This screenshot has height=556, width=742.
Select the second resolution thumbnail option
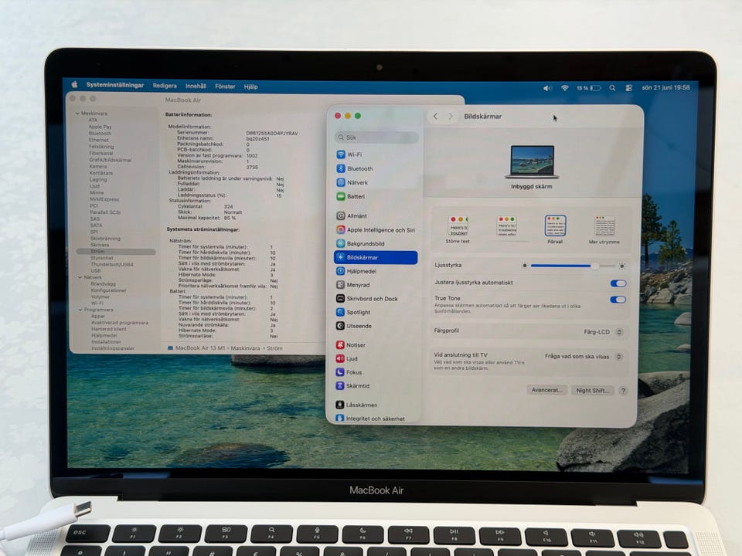pos(506,227)
